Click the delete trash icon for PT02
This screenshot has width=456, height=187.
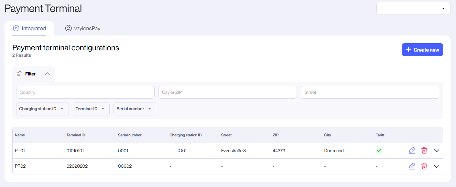tap(424, 166)
